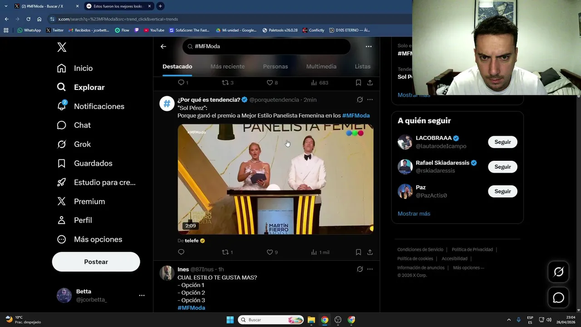View analytics showing 683 views
Viewport: 581px width, 327px height.
tap(320, 83)
